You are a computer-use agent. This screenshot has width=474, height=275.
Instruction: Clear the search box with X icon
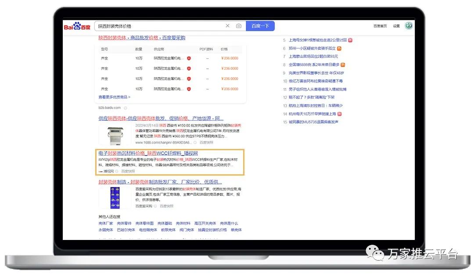227,26
